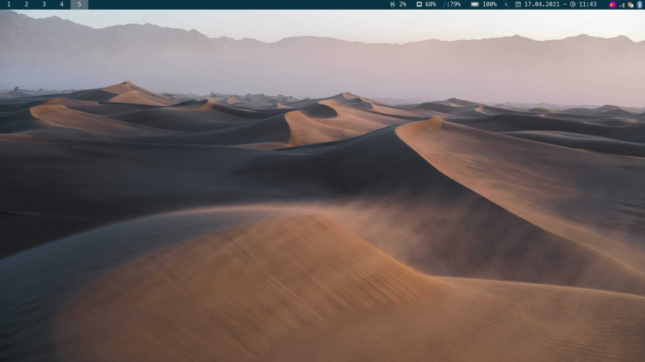The image size is (645, 362).
Task: Open the date 17.04.2021
Action: pyautogui.click(x=542, y=5)
